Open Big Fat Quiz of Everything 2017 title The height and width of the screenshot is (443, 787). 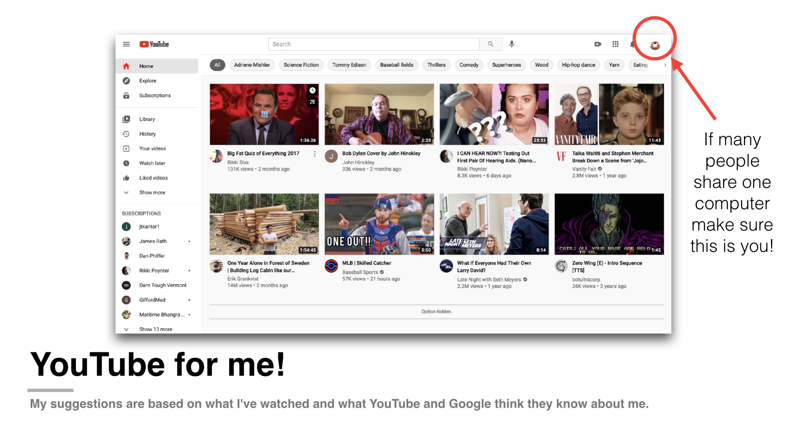[x=263, y=153]
